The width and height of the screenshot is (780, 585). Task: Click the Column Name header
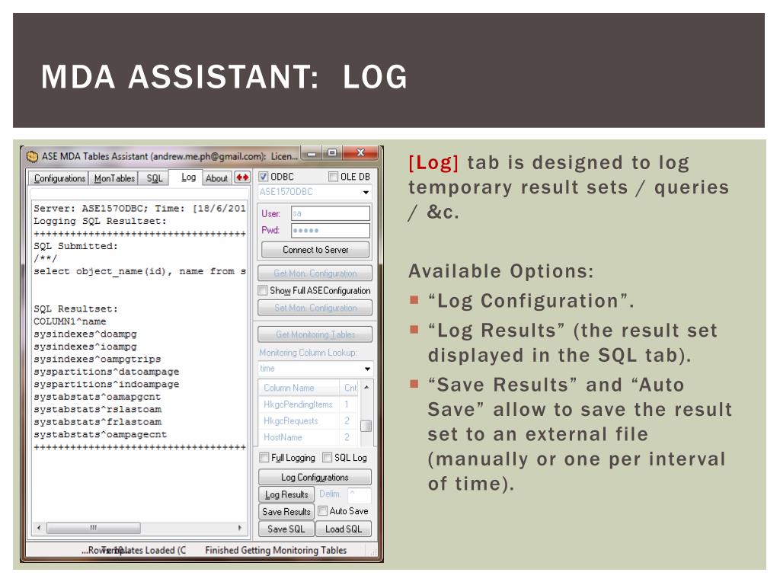298,388
